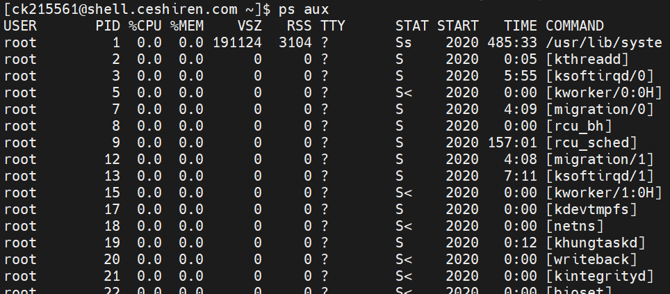The width and height of the screenshot is (670, 294).
Task: Click the [migration/0] process name
Action: click(x=600, y=109)
